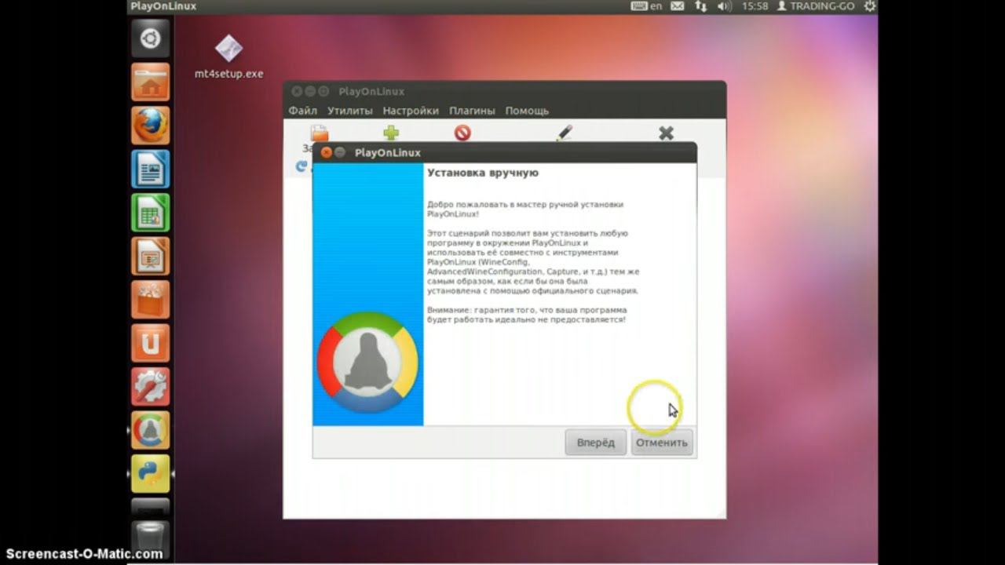
Task: Open the session power gear menu
Action: [x=869, y=6]
